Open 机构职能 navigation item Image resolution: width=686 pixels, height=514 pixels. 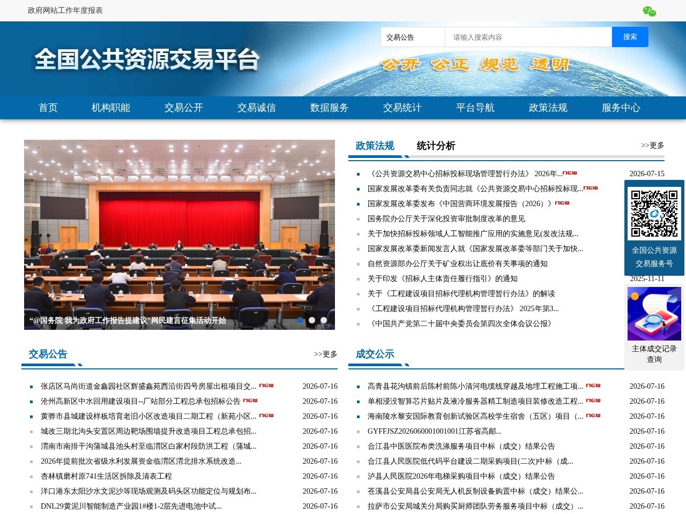[111, 108]
